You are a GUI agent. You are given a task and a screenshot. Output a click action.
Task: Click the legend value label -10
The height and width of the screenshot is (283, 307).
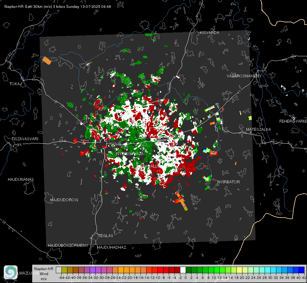click(157, 278)
